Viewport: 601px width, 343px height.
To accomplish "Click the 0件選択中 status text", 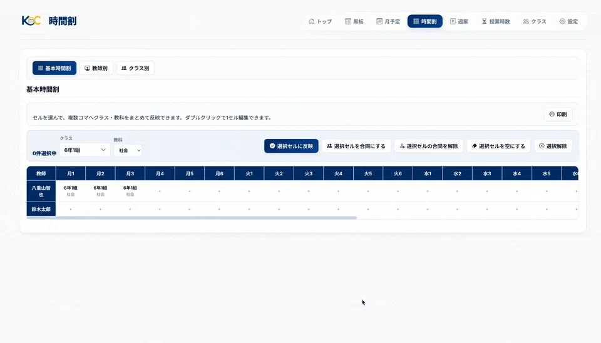I will point(44,153).
